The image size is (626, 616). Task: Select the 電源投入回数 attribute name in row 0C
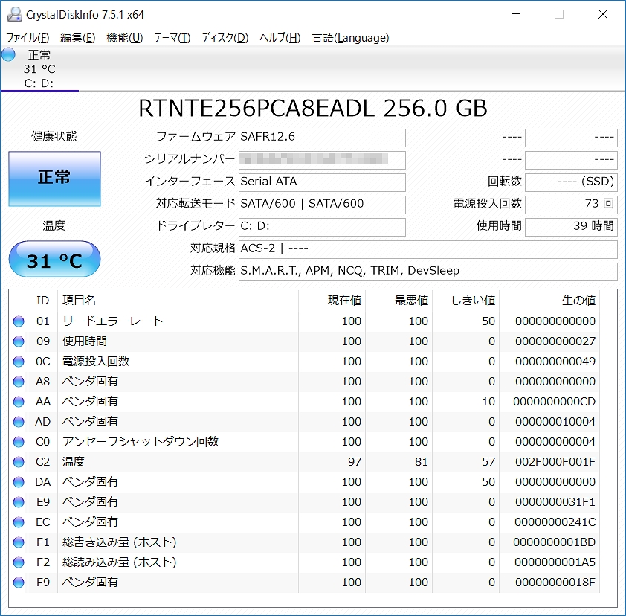point(96,361)
